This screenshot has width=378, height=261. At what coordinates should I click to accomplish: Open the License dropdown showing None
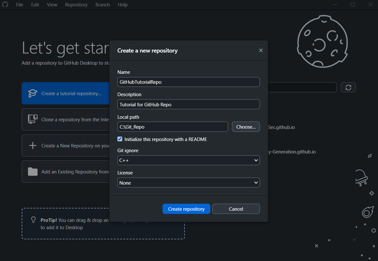(188, 183)
